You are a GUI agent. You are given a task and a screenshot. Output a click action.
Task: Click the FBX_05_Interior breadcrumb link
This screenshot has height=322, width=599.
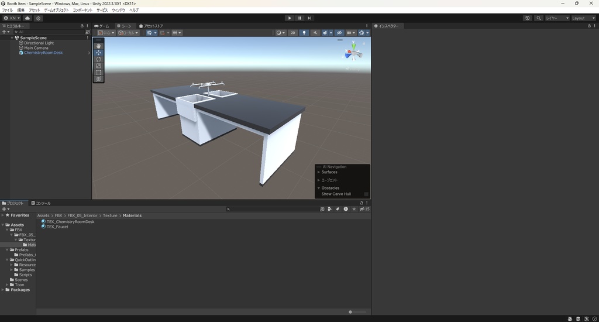coord(82,215)
